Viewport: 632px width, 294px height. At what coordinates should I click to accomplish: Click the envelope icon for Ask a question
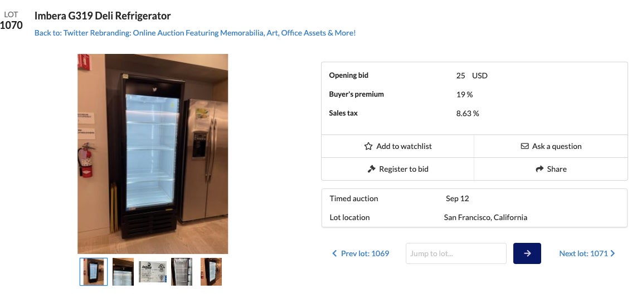tap(524, 146)
